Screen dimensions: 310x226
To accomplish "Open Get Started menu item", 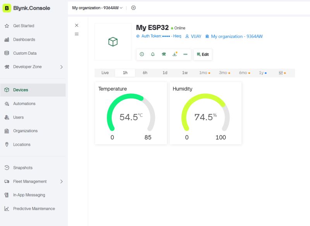I will pos(33,26).
